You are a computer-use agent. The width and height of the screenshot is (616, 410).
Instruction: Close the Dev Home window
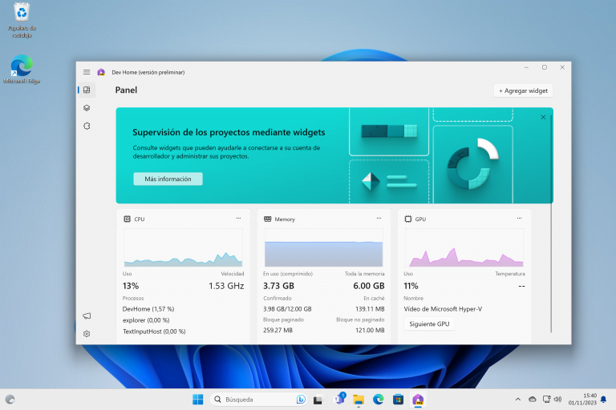562,67
